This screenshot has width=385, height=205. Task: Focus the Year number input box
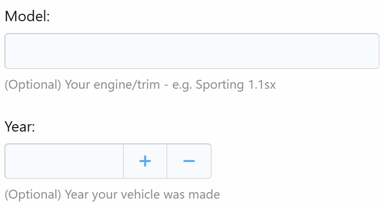click(x=64, y=161)
